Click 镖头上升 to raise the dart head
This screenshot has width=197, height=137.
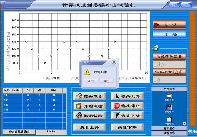(127, 96)
